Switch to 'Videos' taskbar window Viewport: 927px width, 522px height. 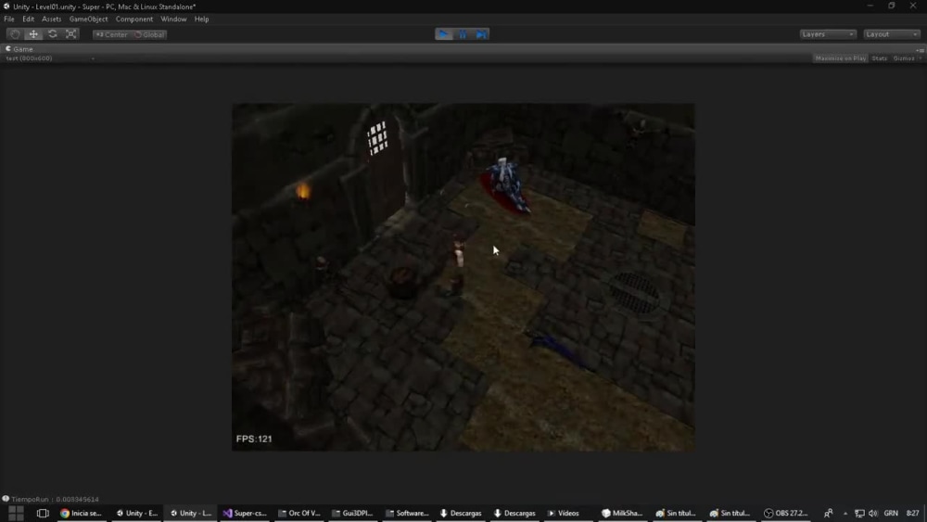564,513
